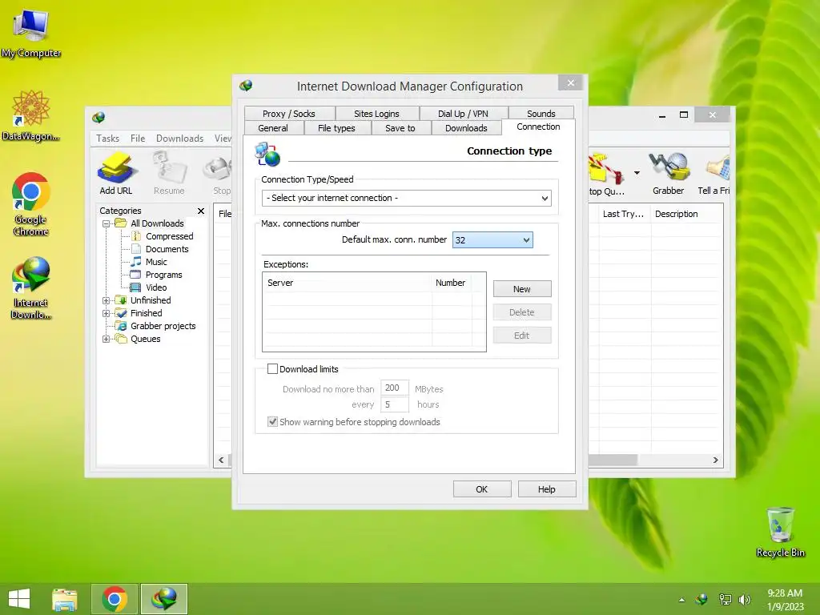
Task: Click the hours limit field
Action: 394,404
